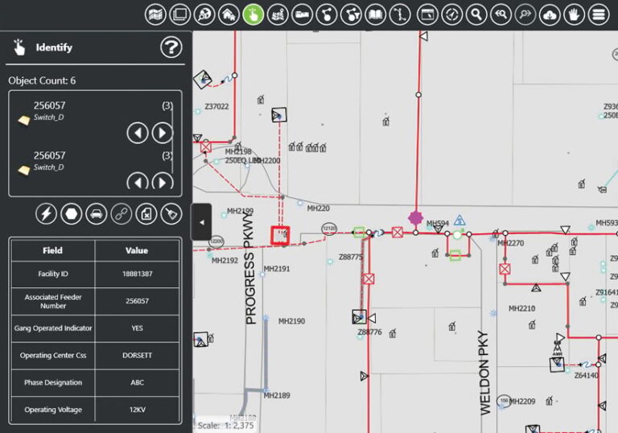Open the hamburger main menu

tap(599, 14)
